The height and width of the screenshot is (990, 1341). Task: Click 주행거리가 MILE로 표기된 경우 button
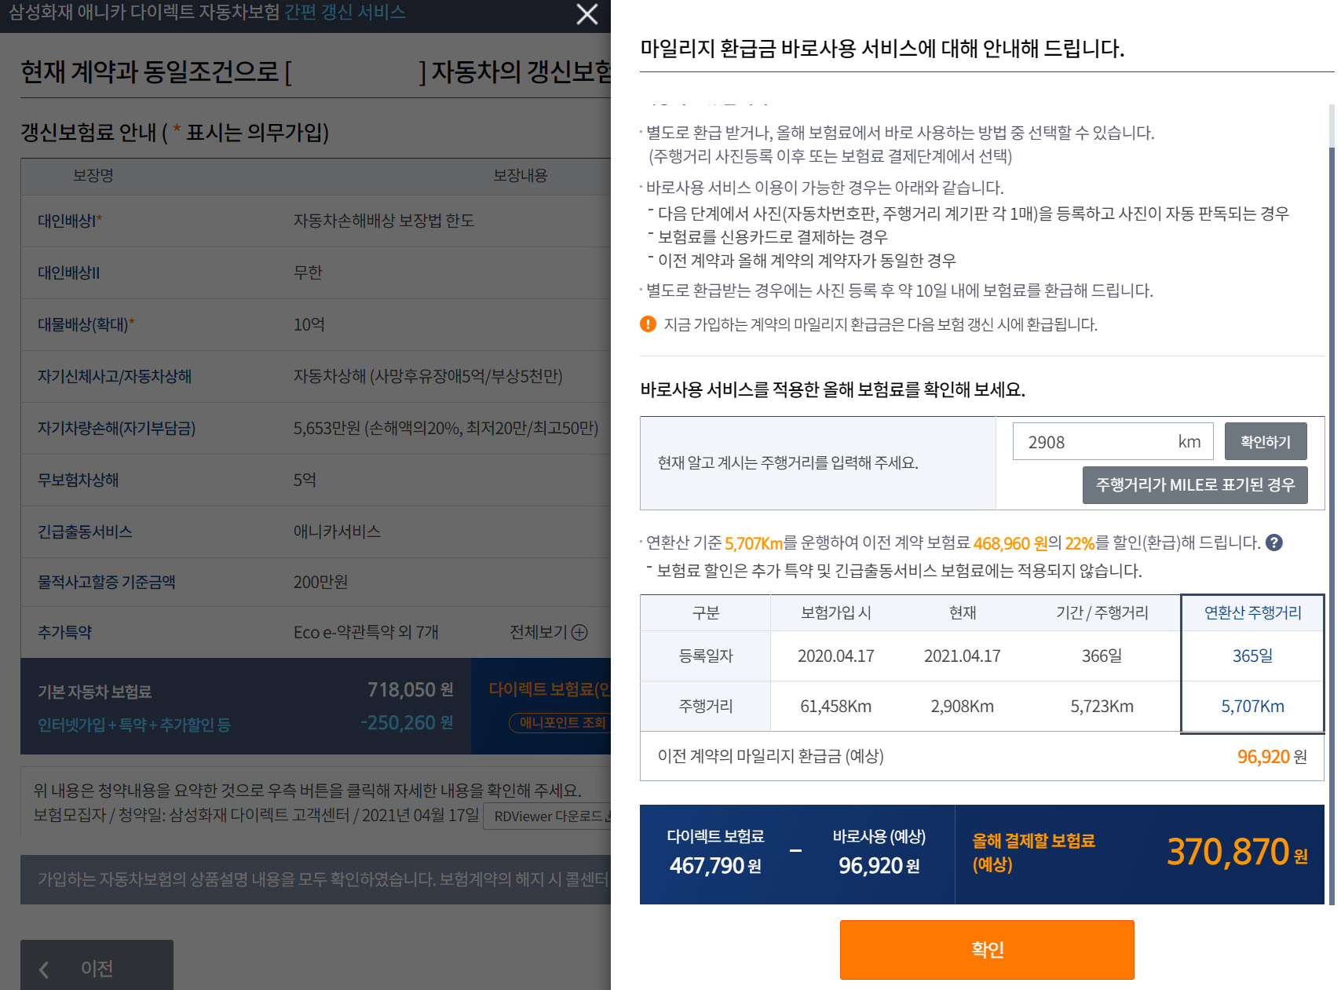coord(1195,485)
